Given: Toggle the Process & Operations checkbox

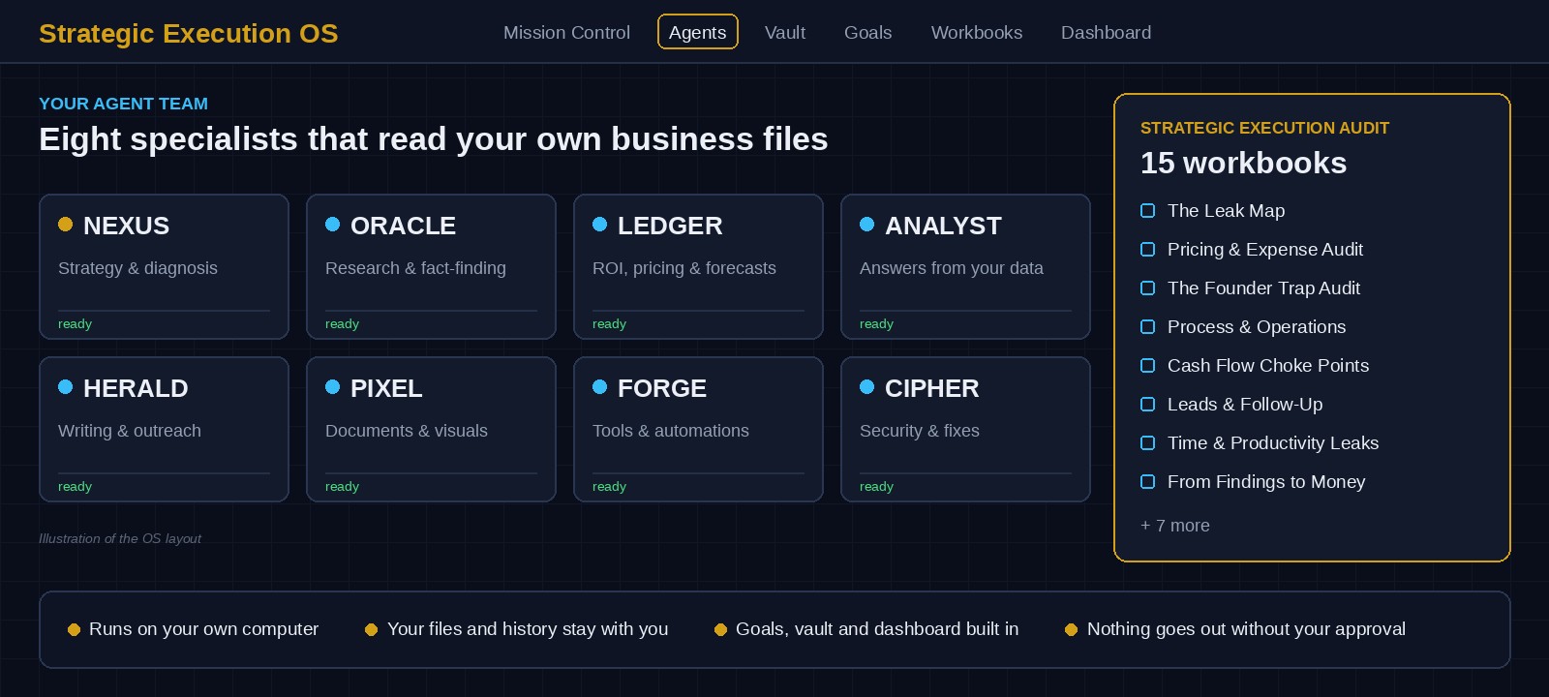Looking at the screenshot, I should click(x=1148, y=327).
